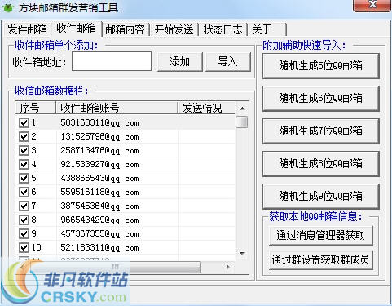
Task: Switch to the 发件邮箱 tab
Action: [x=27, y=29]
